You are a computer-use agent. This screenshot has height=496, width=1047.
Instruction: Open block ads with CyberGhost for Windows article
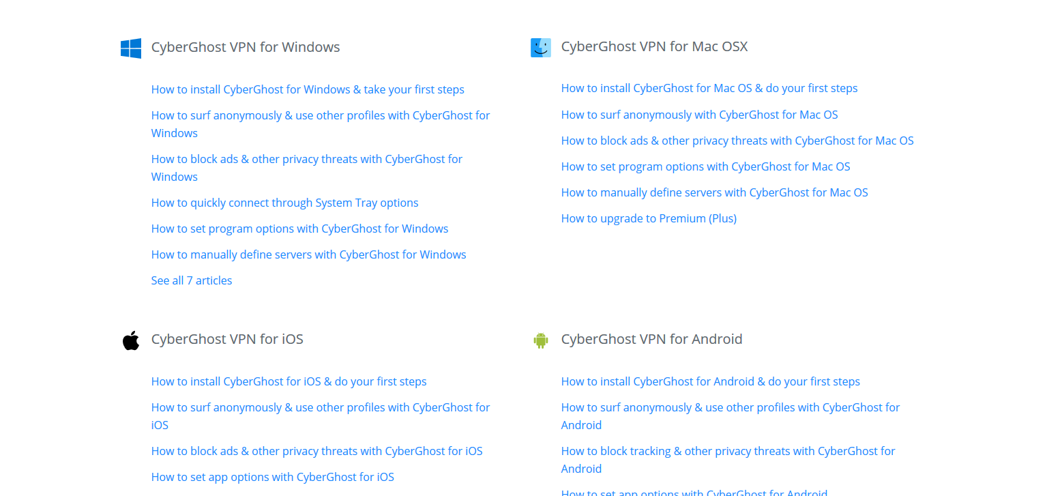tap(307, 168)
